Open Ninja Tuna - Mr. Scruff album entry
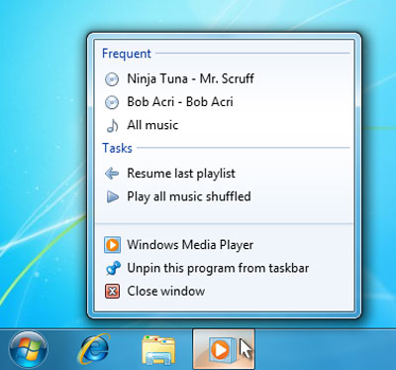The image size is (396, 370). click(x=224, y=79)
